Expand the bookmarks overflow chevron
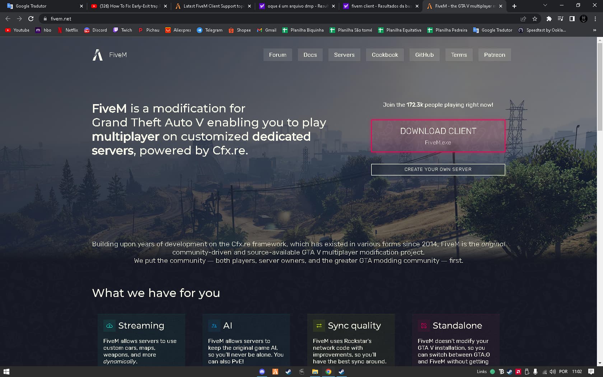The image size is (603, 377). [595, 30]
